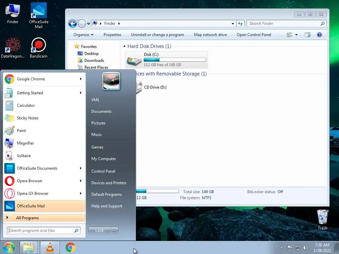Image resolution: width=339 pixels, height=254 pixels.
Task: Open All Programs in Start menu
Action: 44,218
